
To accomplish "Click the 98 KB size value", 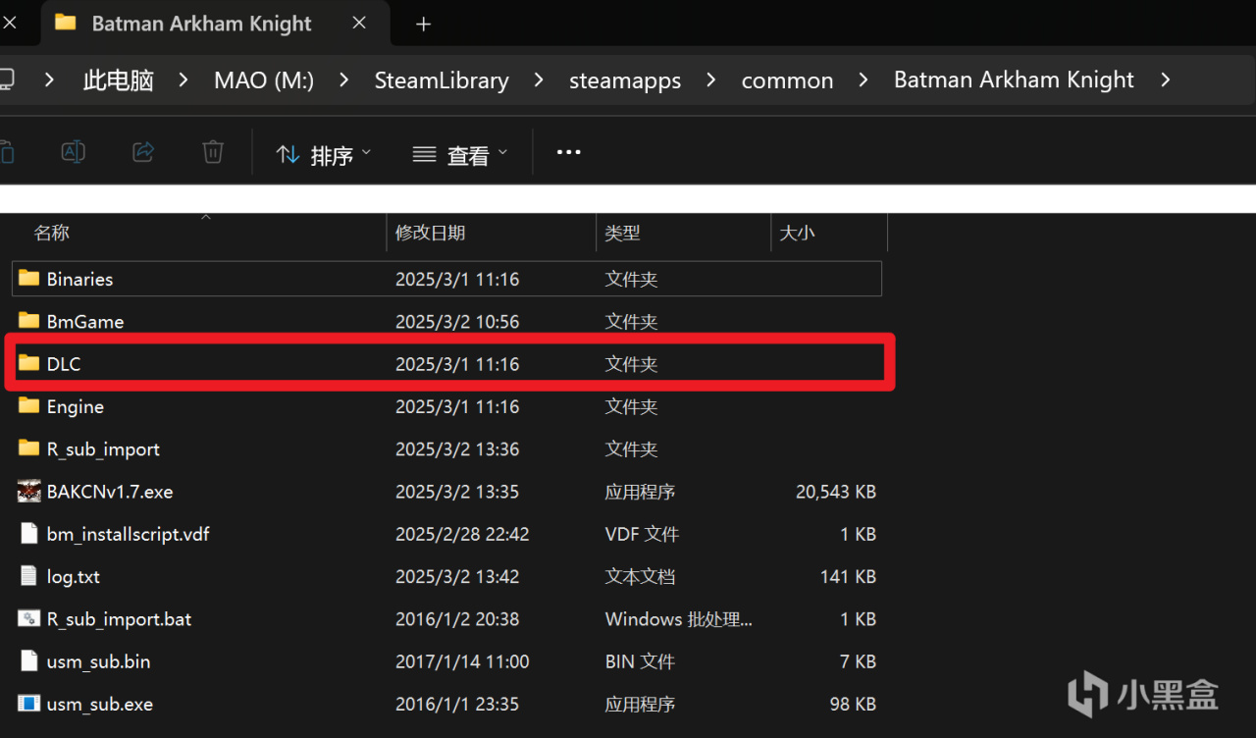I will coord(853,704).
